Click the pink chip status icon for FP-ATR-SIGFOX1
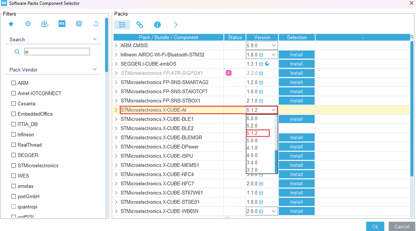 coord(228,73)
